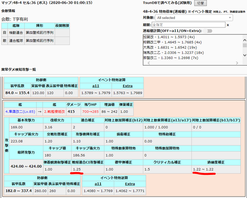This screenshot has width=247, height=198.
Task: Select 那智改二 1.3360 ~ 1.2698 list entry
Action: pyautogui.click(x=171, y=58)
